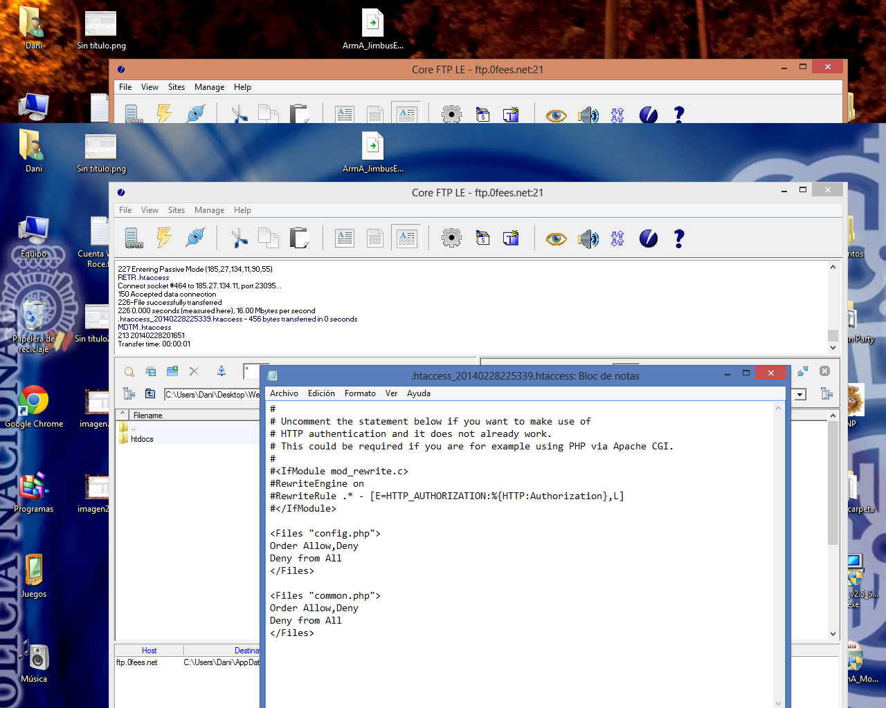The width and height of the screenshot is (886, 708).
Task: Open Edición menu in Bloc de notas
Action: [321, 393]
